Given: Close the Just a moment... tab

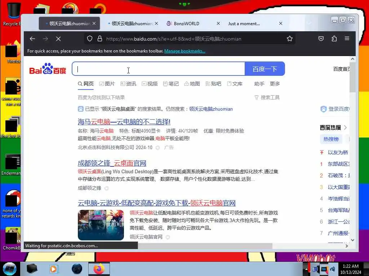Looking at the screenshot, I should click(x=280, y=23).
